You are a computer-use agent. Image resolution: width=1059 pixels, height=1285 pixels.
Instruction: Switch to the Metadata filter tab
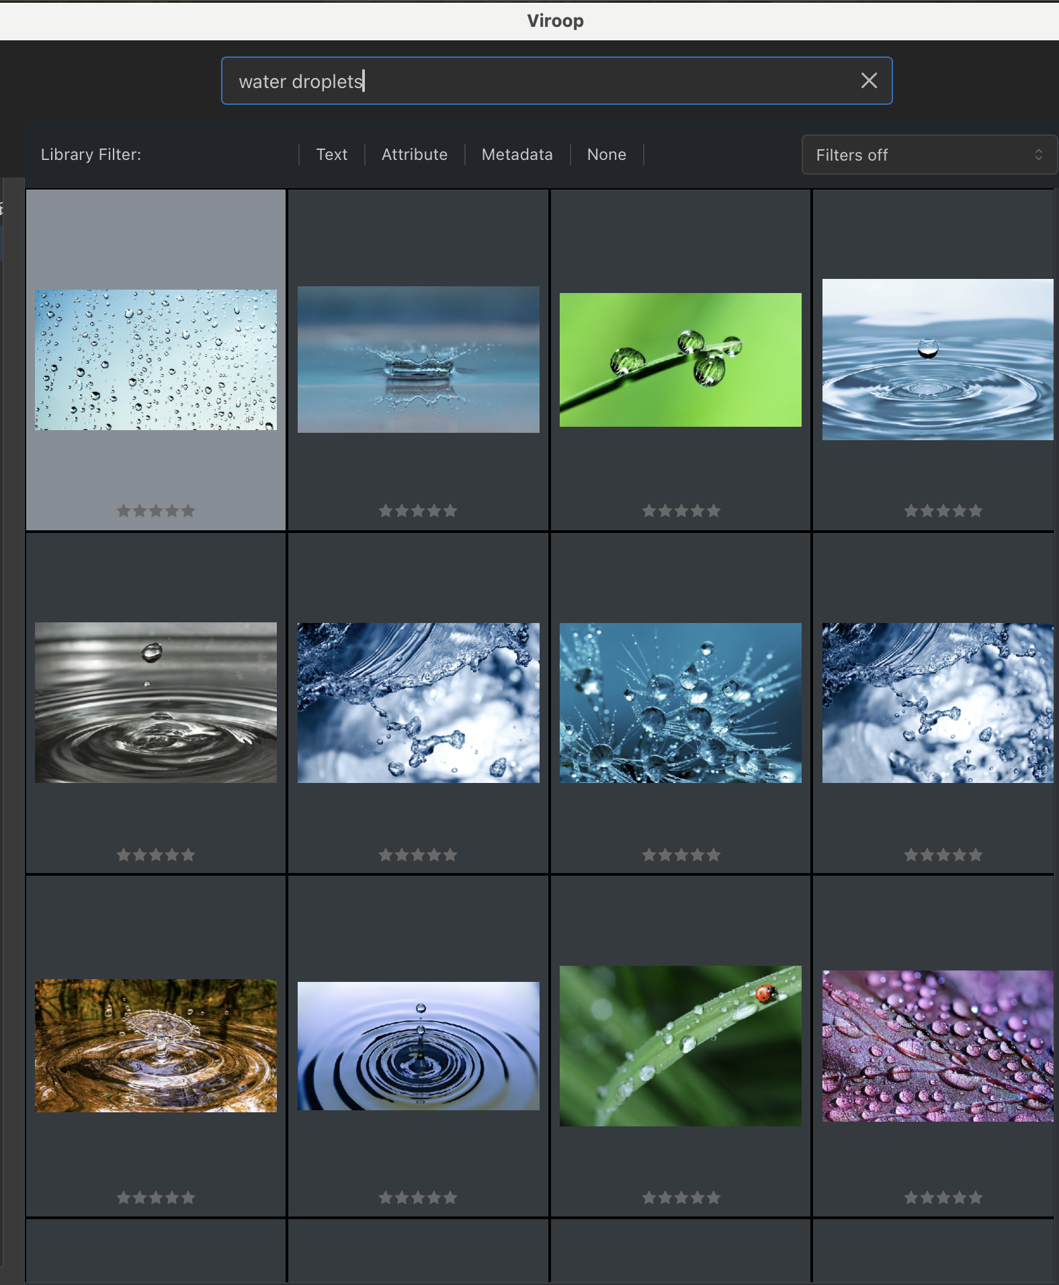pyautogui.click(x=517, y=155)
